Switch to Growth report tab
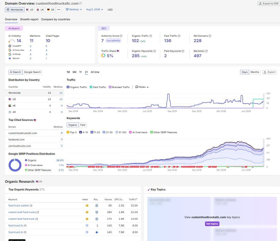 (29, 19)
